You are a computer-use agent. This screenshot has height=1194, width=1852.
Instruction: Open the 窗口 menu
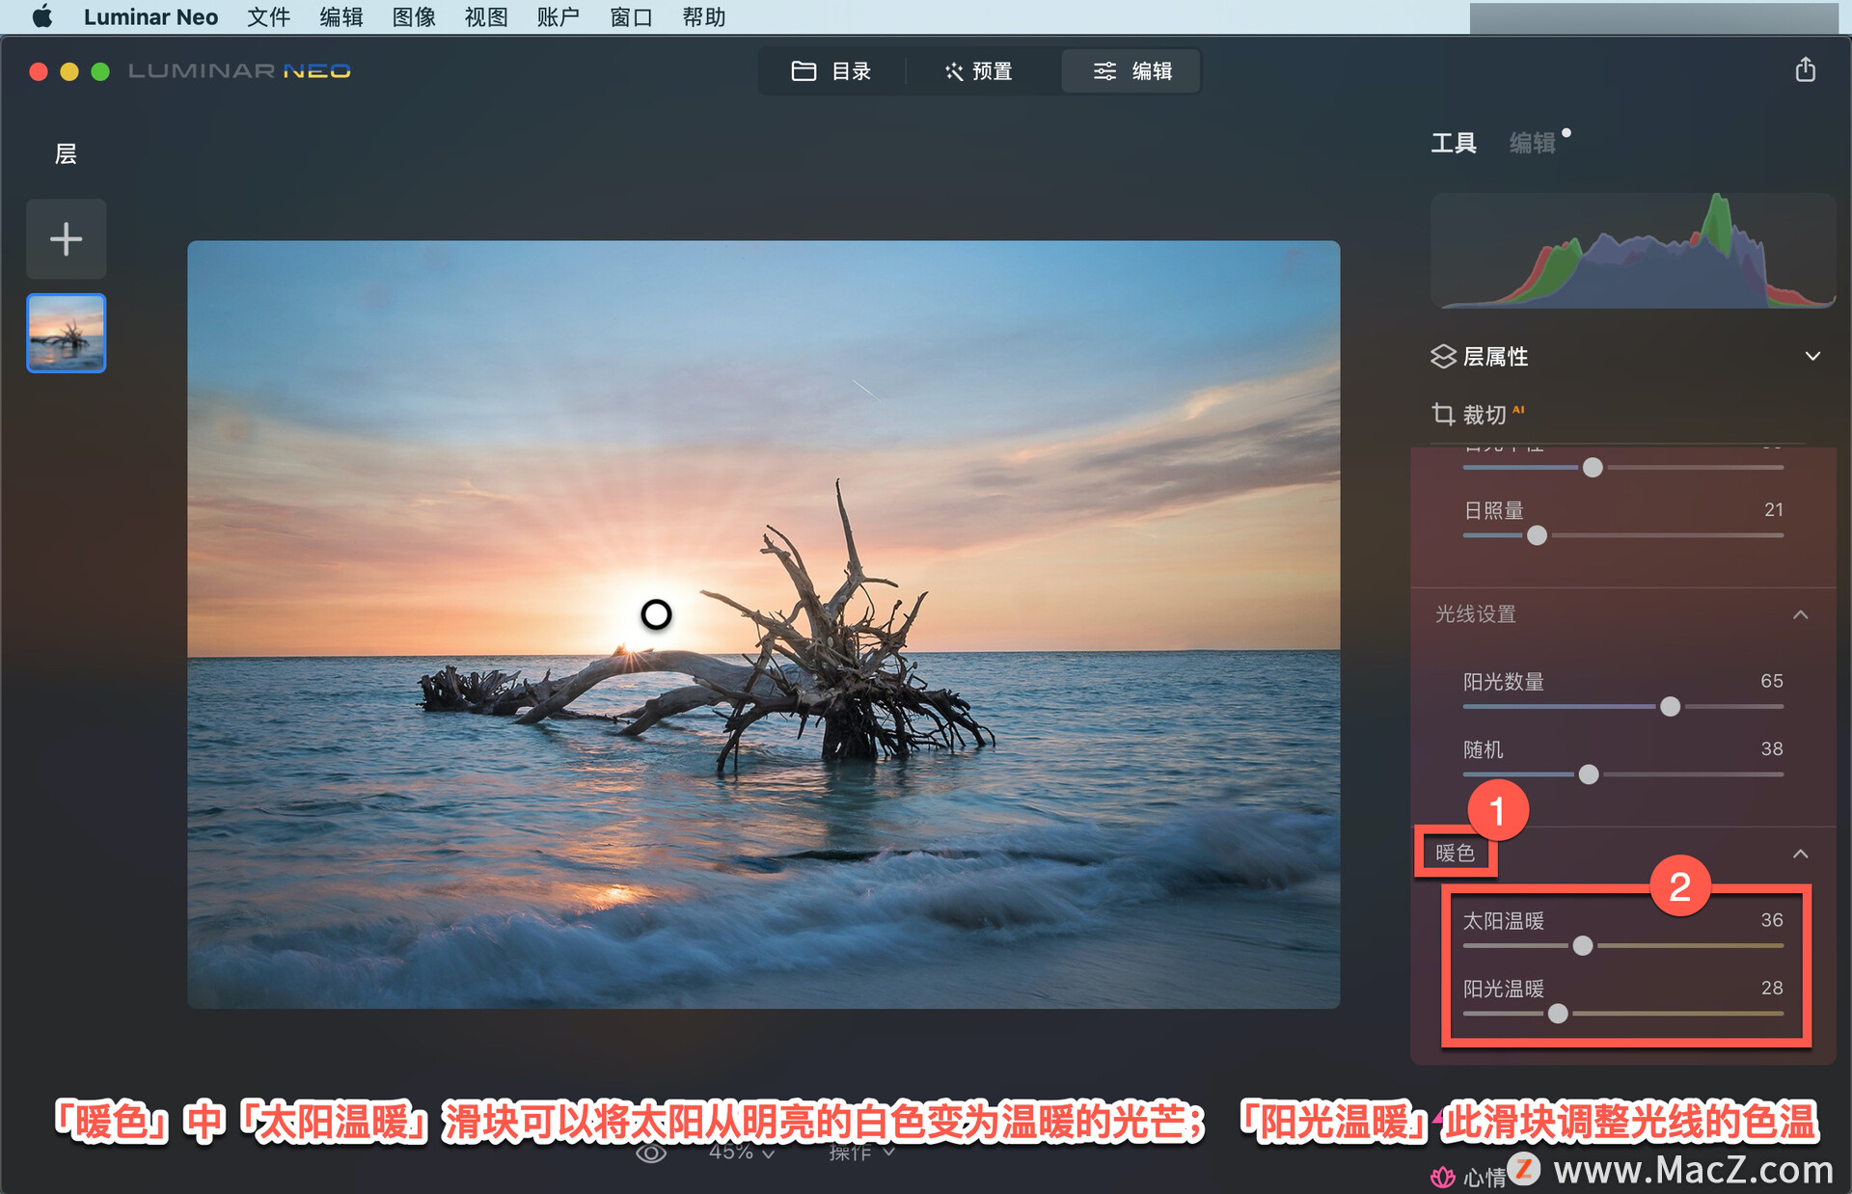click(631, 16)
